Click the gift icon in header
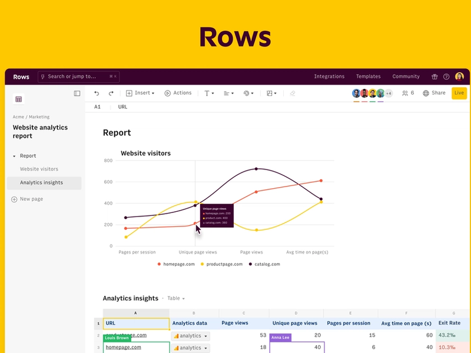 [x=434, y=76]
